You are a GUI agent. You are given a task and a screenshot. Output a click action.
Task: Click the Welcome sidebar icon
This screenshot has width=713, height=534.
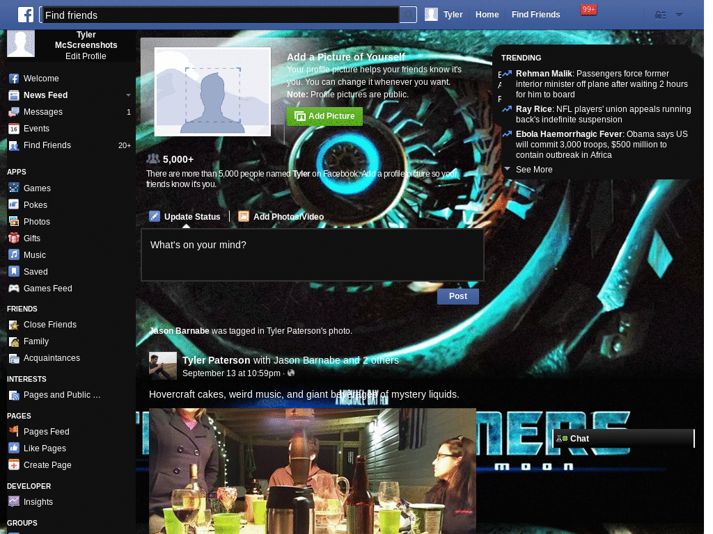14,79
